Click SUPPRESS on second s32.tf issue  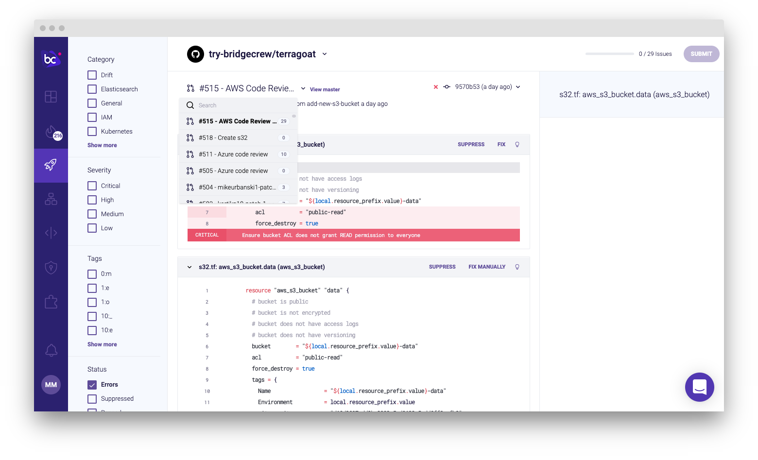pos(442,267)
